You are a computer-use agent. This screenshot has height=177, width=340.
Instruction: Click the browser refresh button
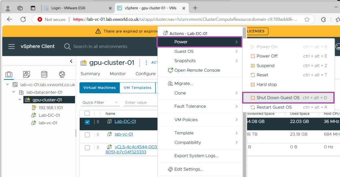click(23, 19)
